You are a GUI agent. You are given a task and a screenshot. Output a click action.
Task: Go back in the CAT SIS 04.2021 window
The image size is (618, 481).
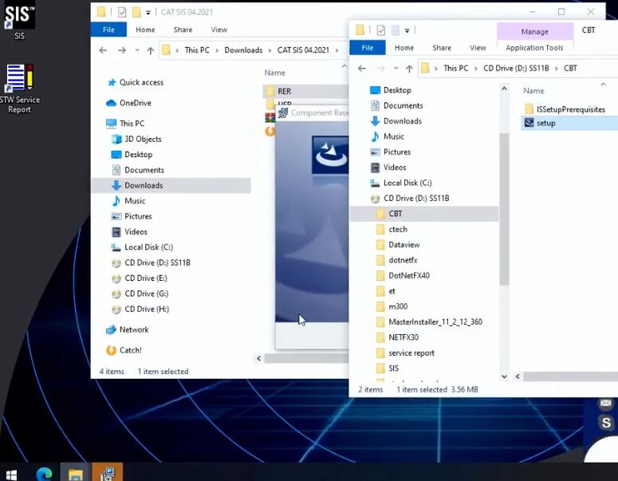click(103, 50)
